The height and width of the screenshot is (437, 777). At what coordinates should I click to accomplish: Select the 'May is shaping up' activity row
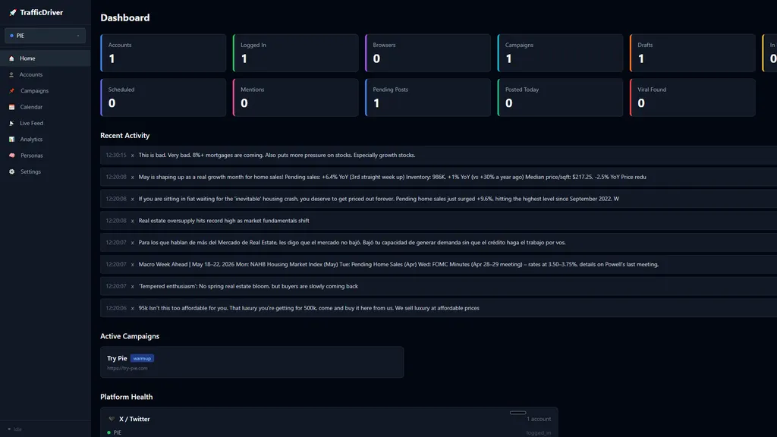pyautogui.click(x=439, y=177)
